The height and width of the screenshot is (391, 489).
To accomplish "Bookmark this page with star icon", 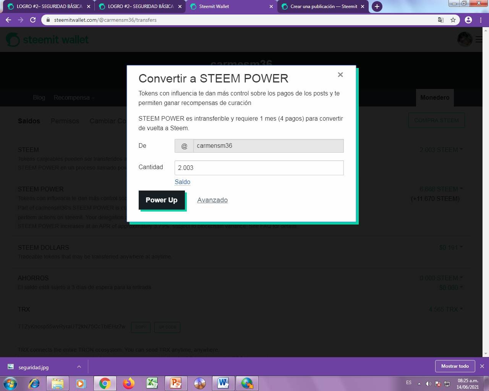I will pos(453,20).
